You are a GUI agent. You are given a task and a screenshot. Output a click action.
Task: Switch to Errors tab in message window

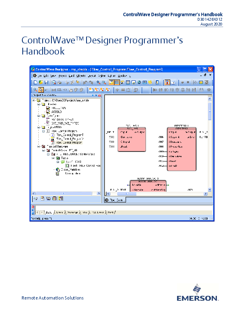[x=59, y=212]
